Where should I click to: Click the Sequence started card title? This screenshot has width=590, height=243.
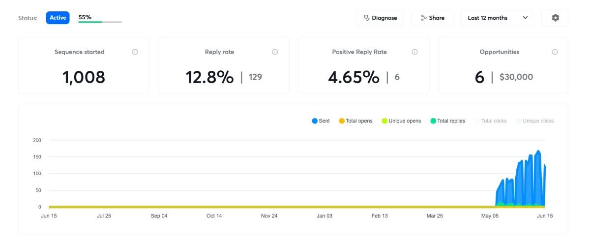(x=80, y=52)
